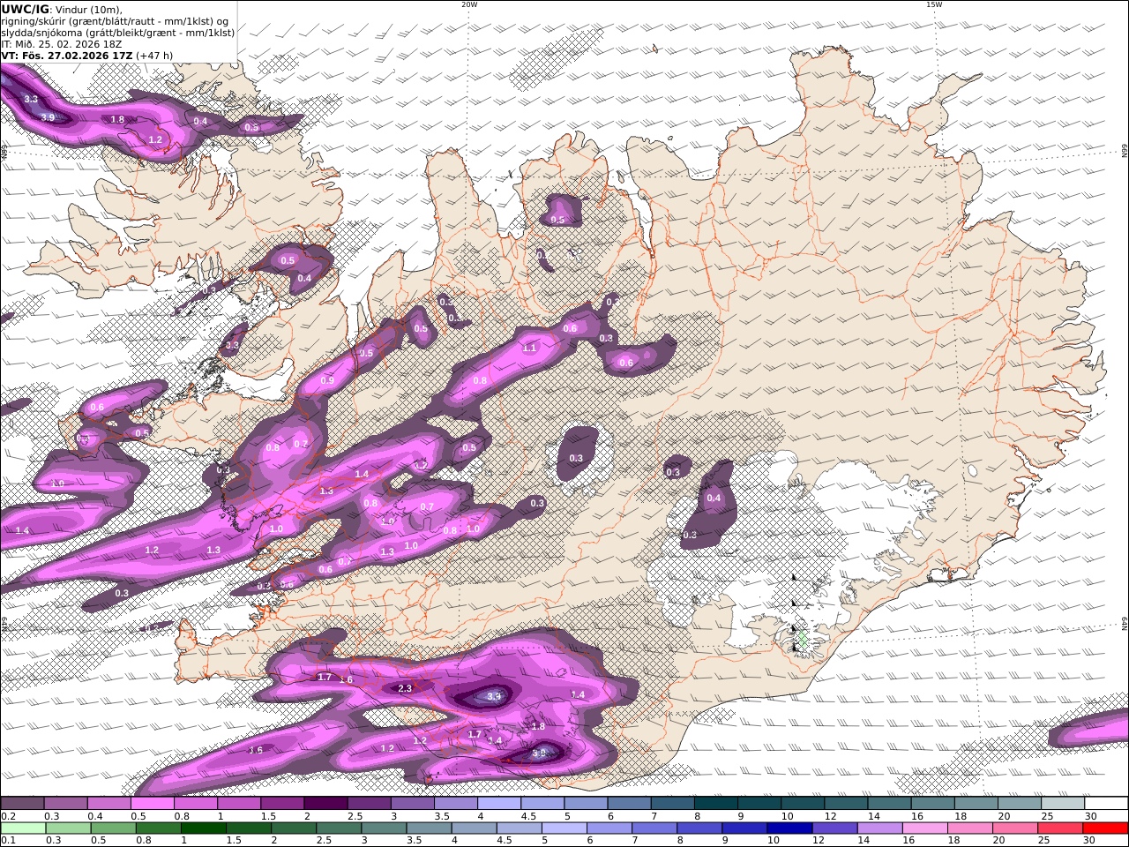This screenshot has height=847, width=1129.
Task: Click the 0.2 label on the snow scale
Action: click(x=6, y=816)
